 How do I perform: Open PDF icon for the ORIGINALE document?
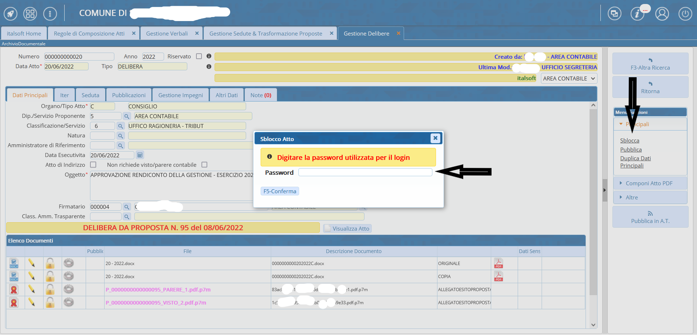(x=498, y=263)
